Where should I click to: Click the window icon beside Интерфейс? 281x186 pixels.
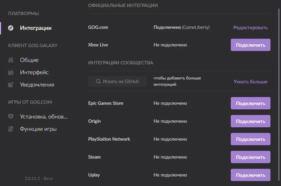click(11, 72)
